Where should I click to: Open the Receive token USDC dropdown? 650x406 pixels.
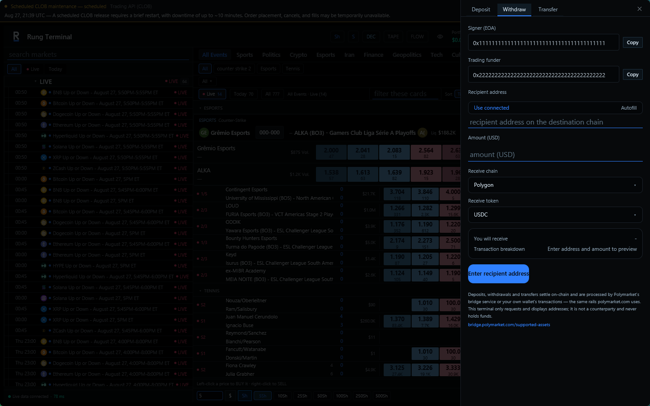(555, 215)
